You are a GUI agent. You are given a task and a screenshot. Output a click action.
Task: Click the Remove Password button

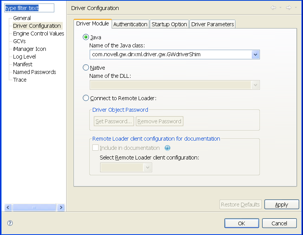click(x=159, y=121)
